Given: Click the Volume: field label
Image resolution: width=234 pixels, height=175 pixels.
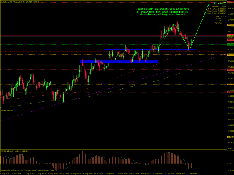Looking at the screenshot, I should click(x=218, y=23).
